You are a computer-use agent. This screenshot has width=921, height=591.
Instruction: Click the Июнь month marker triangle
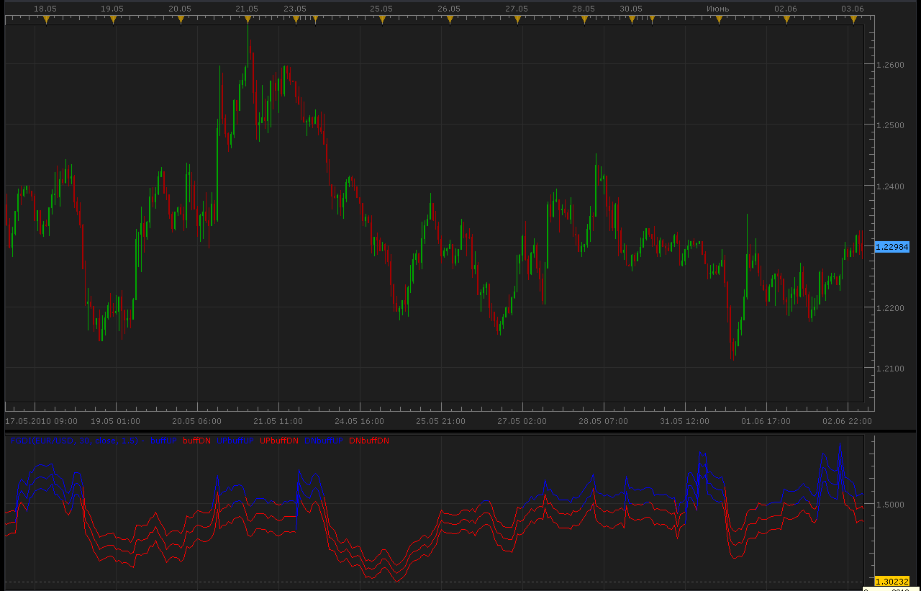point(718,20)
